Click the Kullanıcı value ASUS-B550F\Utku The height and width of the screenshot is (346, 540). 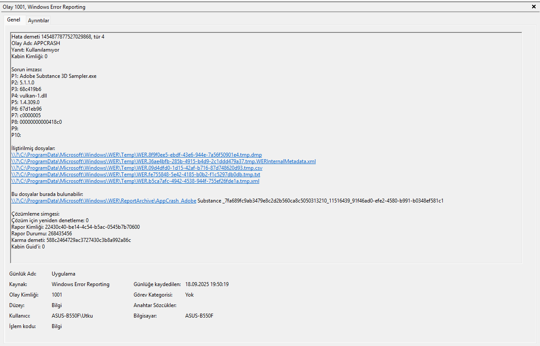[72, 316]
